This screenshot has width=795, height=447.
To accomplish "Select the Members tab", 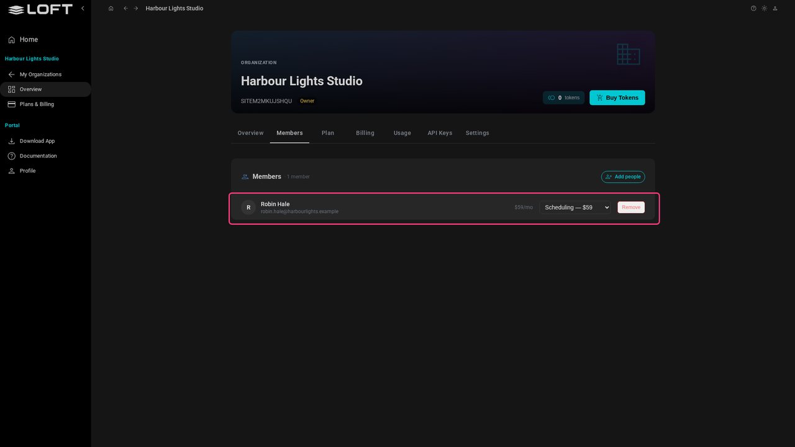I will (x=289, y=133).
